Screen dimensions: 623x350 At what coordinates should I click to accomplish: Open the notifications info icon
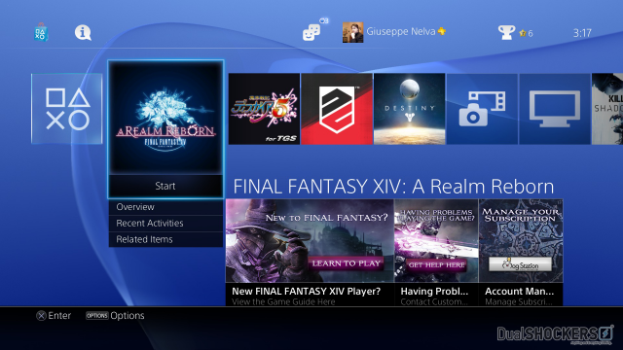[x=83, y=32]
